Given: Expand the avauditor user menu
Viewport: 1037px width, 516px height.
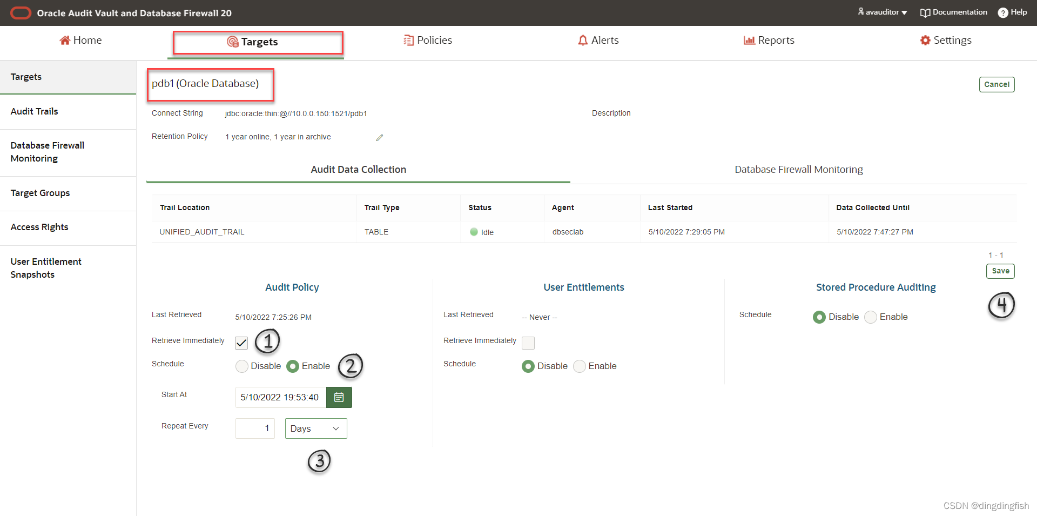Looking at the screenshot, I should (x=883, y=12).
